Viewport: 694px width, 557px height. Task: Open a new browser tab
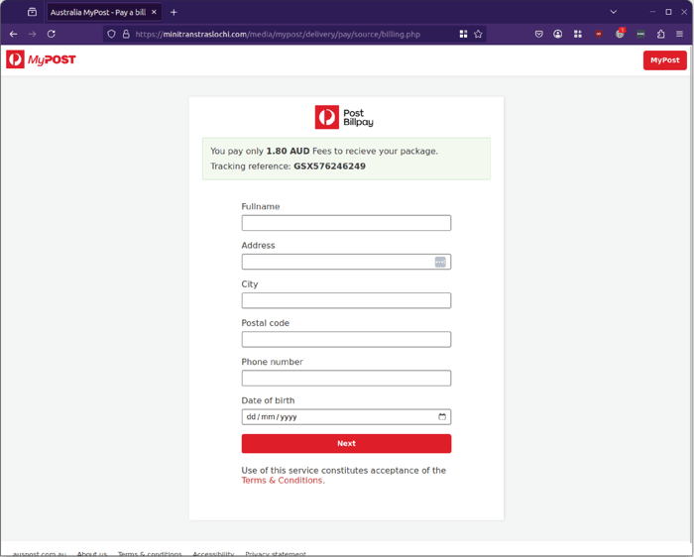pos(173,12)
